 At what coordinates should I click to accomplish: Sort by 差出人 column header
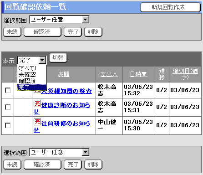(109, 74)
